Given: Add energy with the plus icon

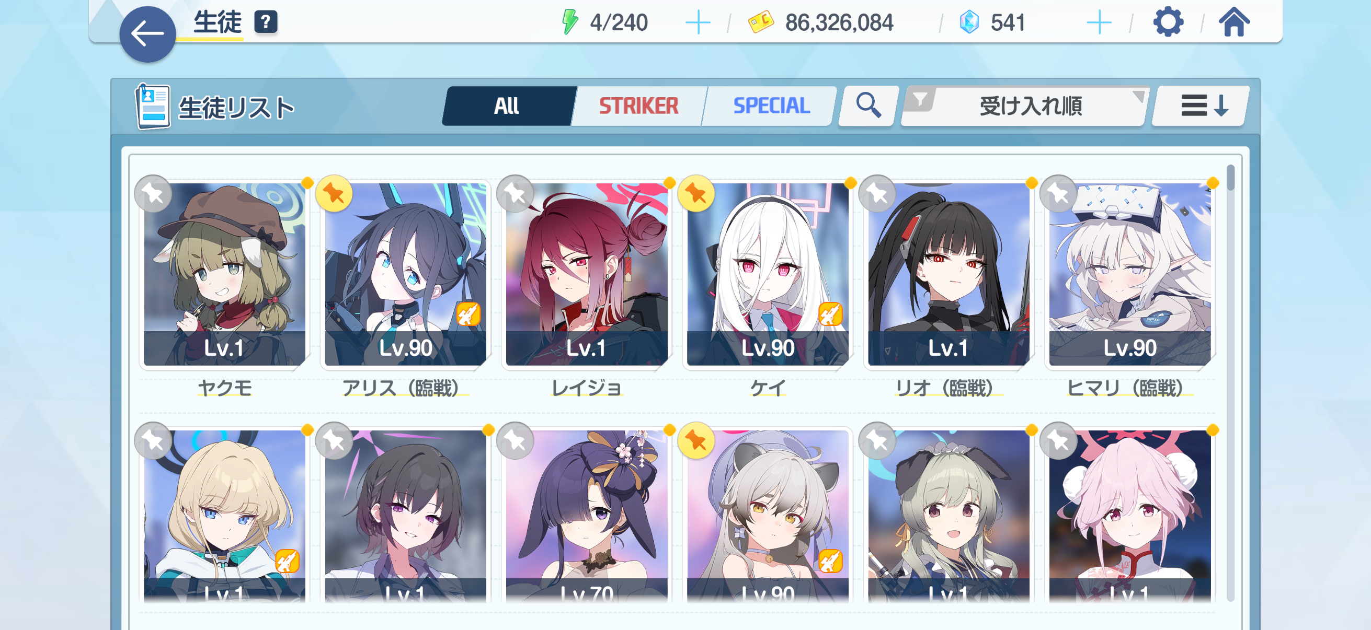Looking at the screenshot, I should coord(697,23).
